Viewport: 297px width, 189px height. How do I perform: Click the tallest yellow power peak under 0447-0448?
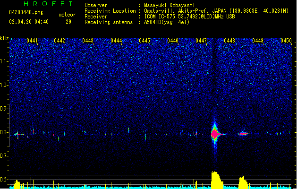click(217, 180)
